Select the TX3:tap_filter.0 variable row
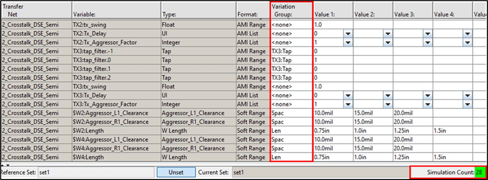The width and height of the screenshot is (488, 180). (116, 60)
